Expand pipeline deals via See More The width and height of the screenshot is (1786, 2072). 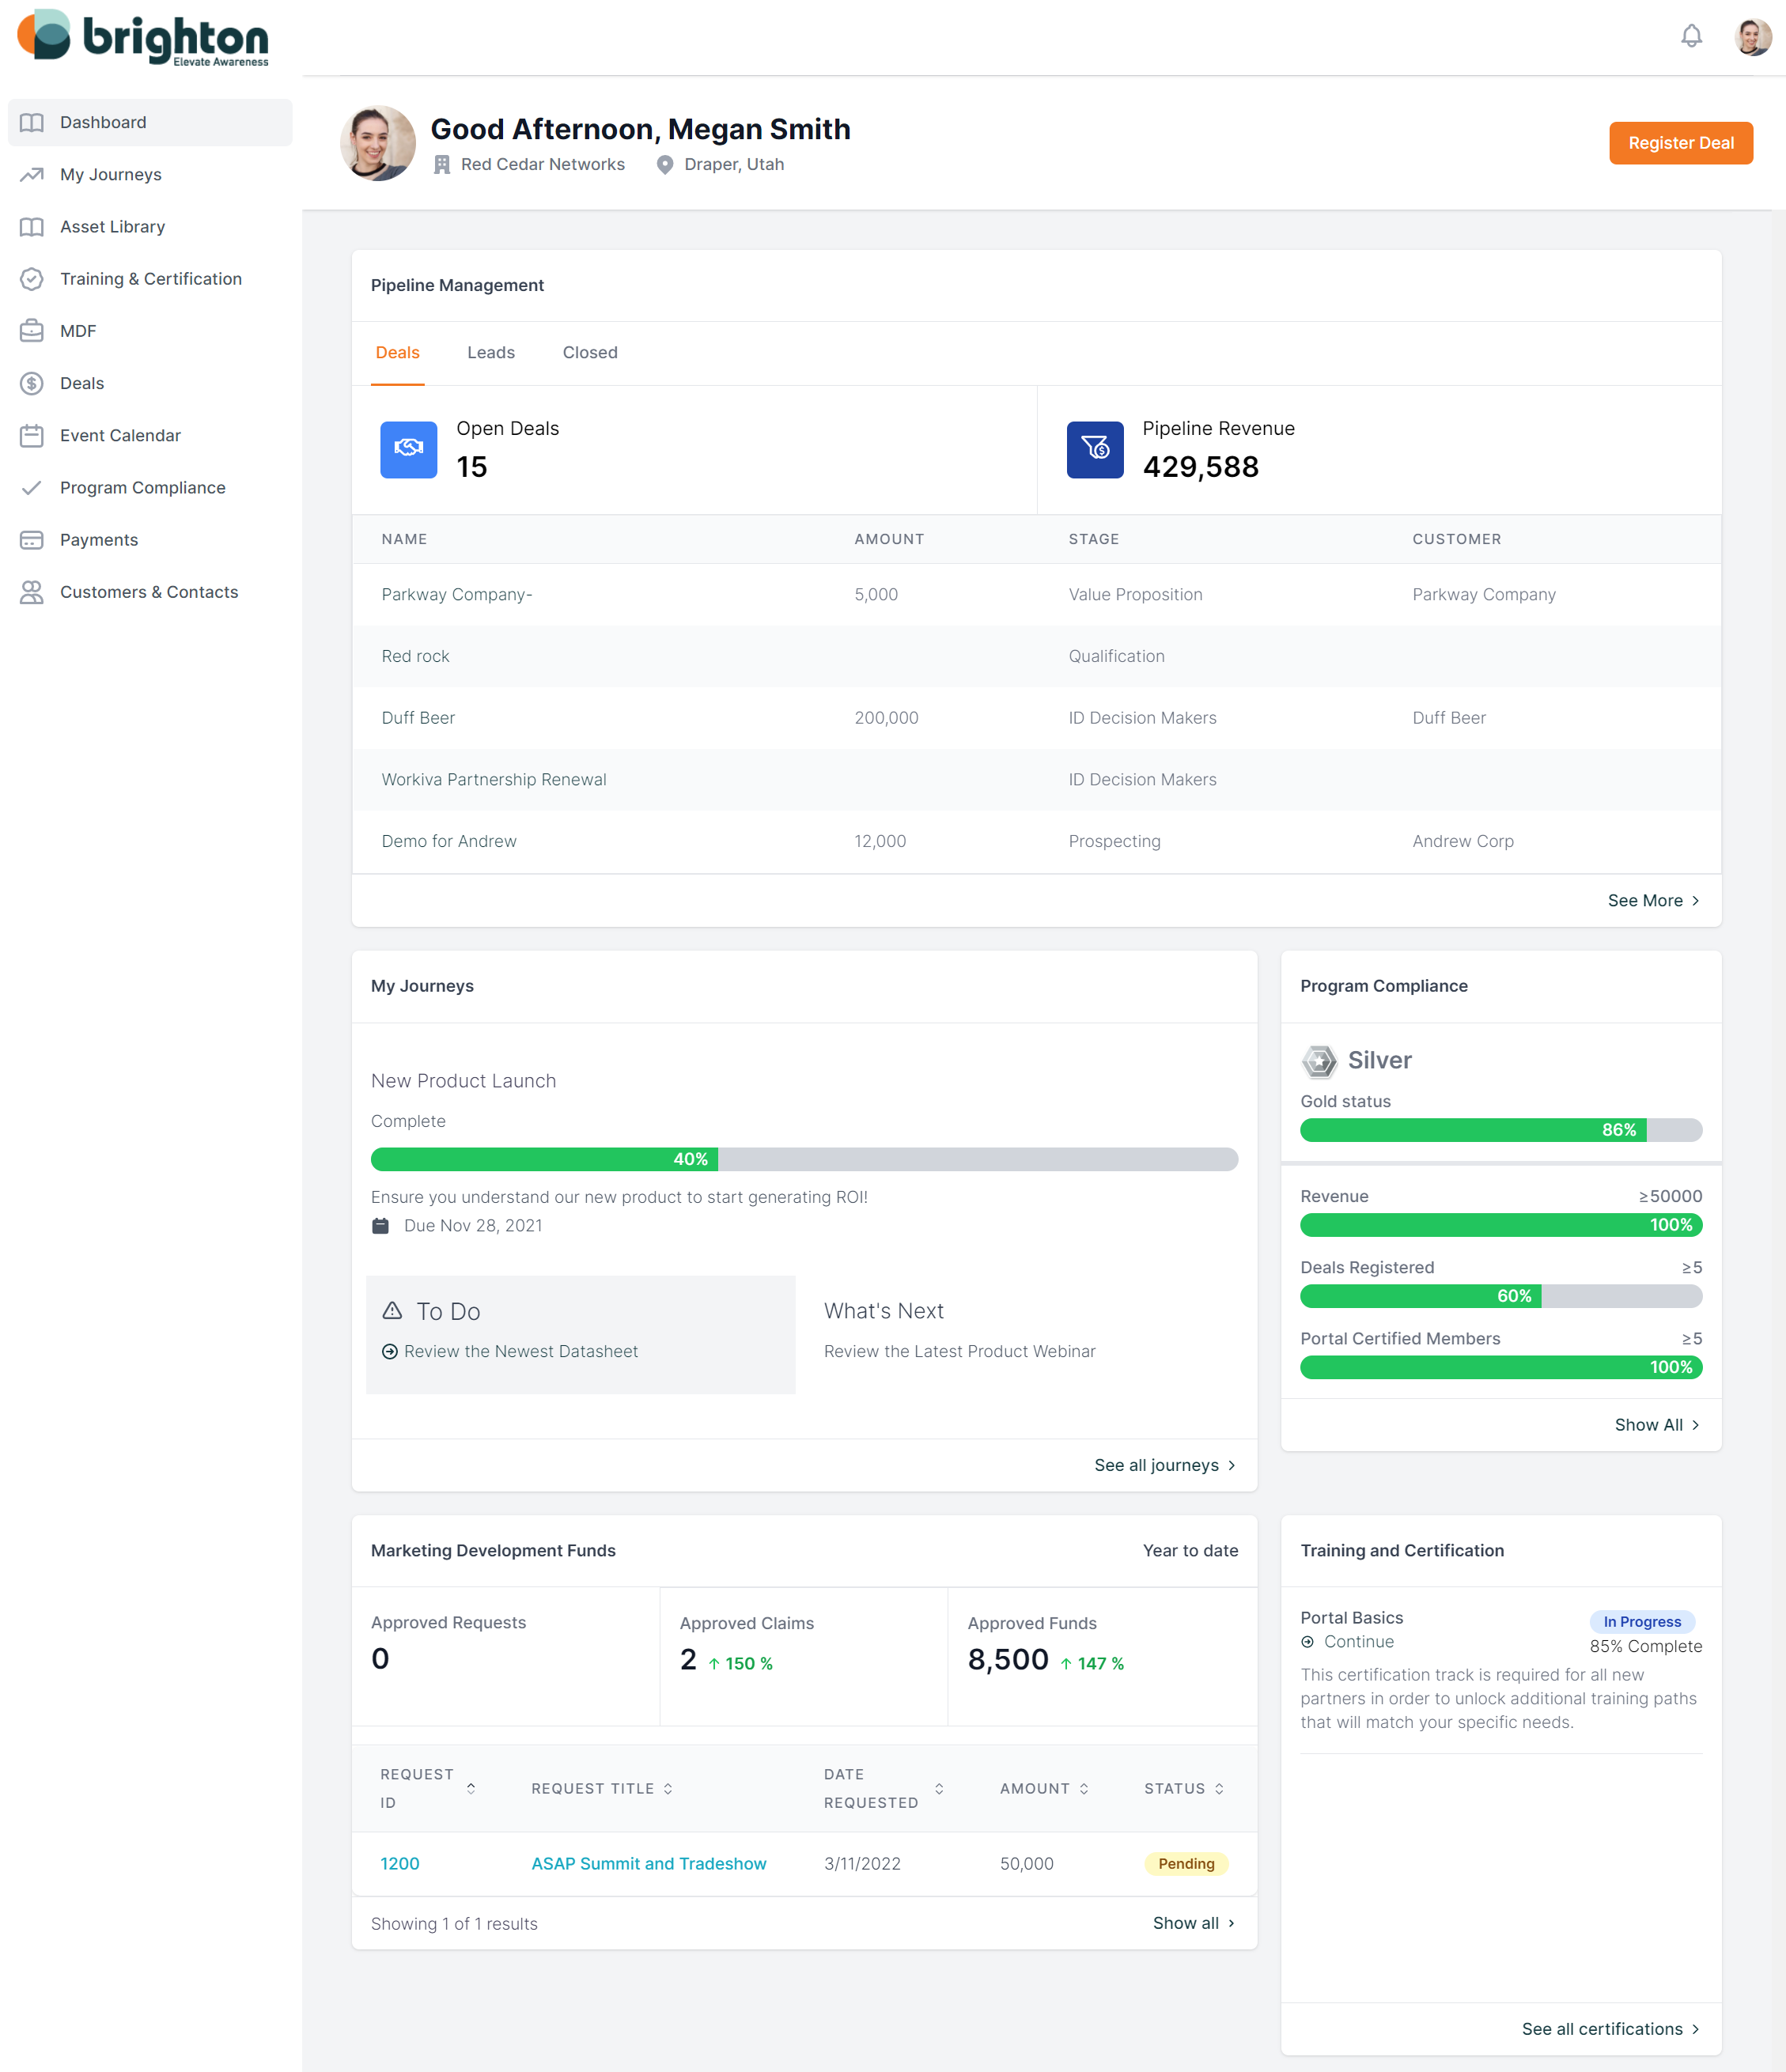[1654, 900]
